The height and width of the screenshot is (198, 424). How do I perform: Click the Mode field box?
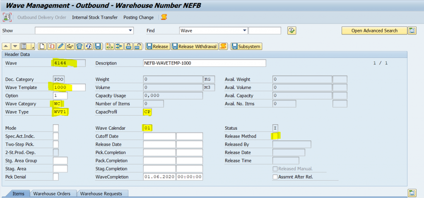(56, 128)
